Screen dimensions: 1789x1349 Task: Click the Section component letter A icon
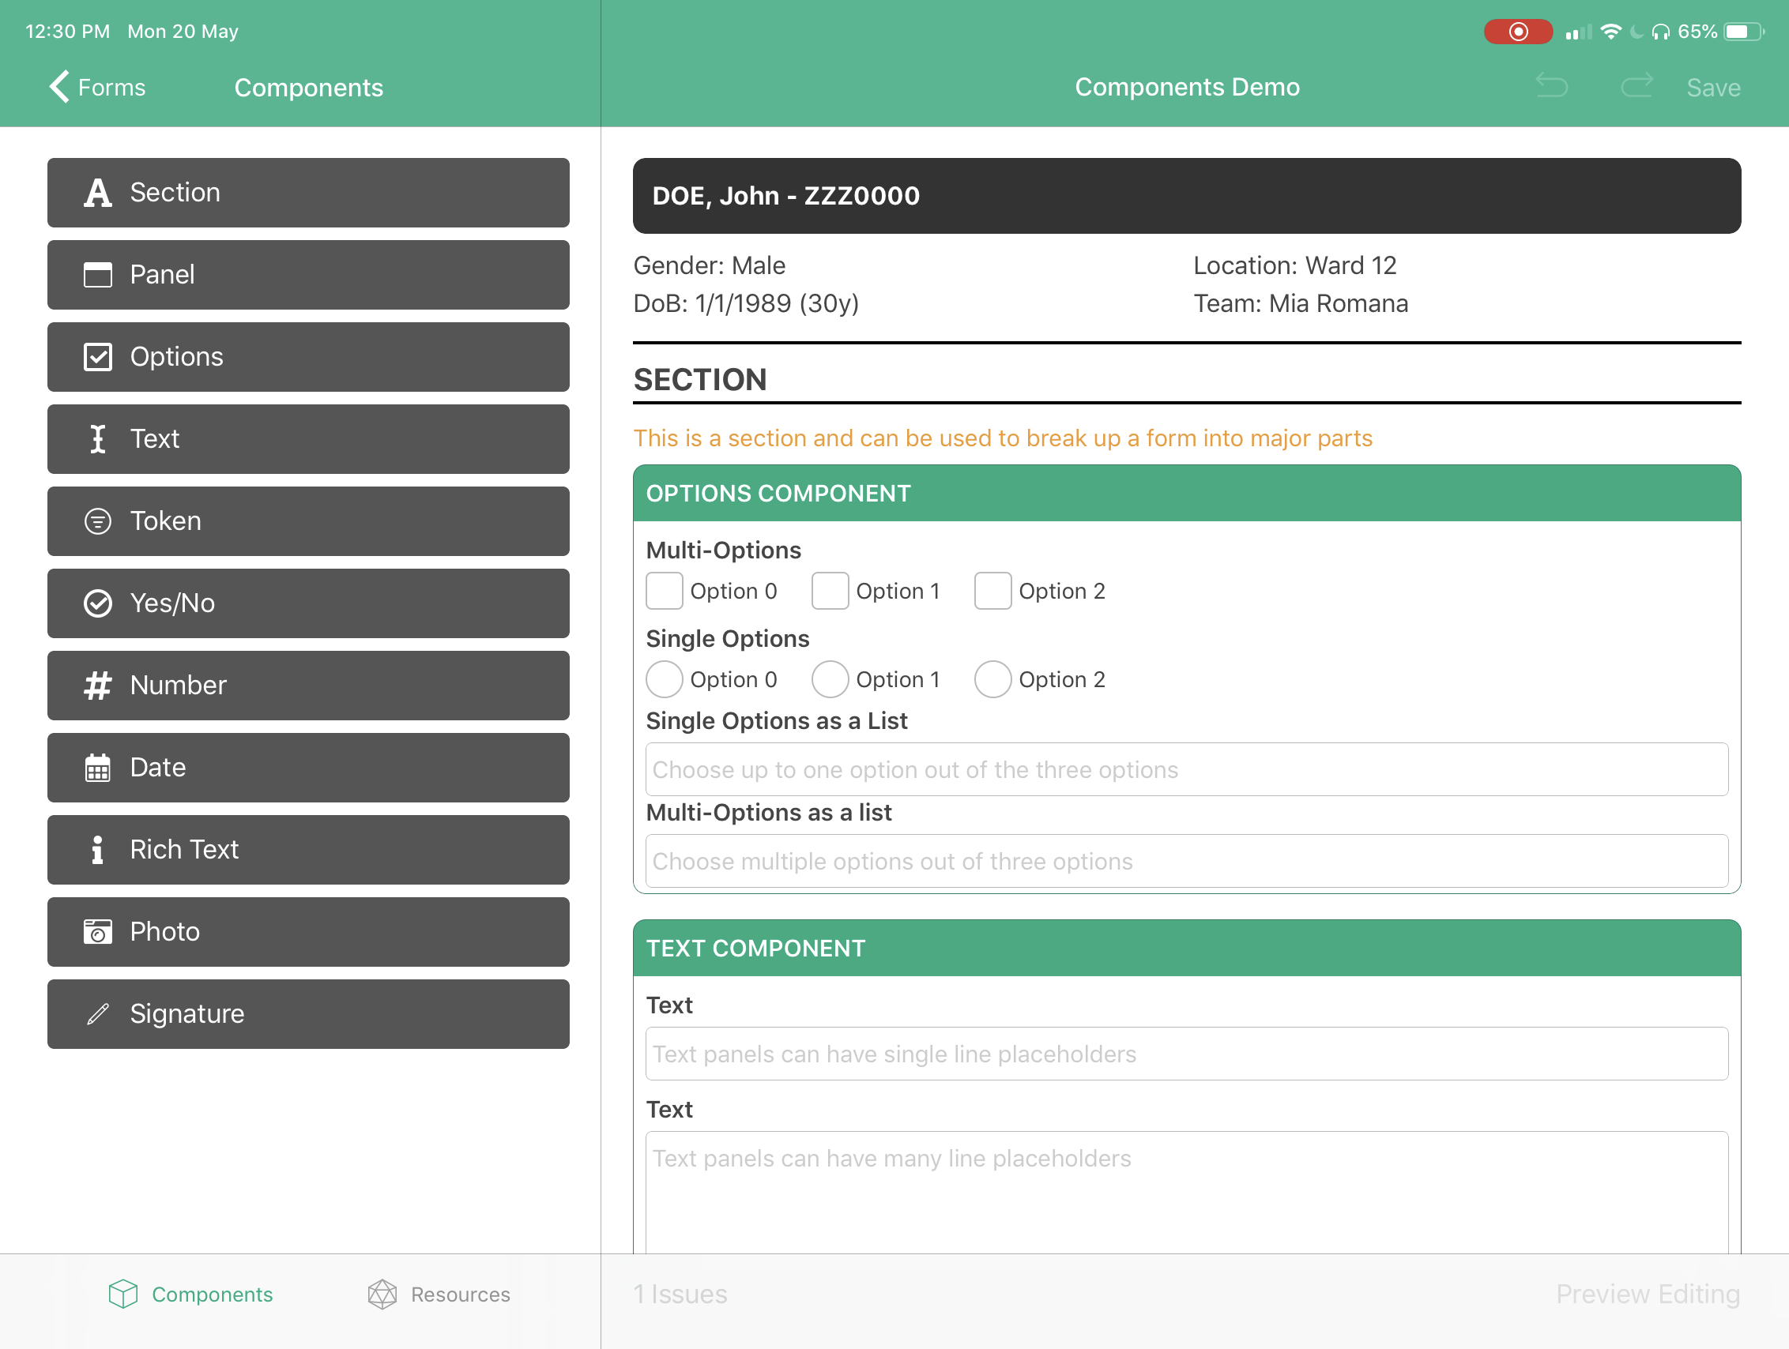click(x=98, y=193)
